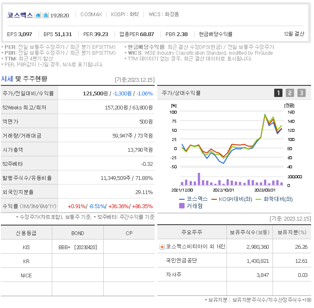Click the -1.06% change value
Image resolution: width=314 pixels, height=308 pixels.
pos(145,93)
